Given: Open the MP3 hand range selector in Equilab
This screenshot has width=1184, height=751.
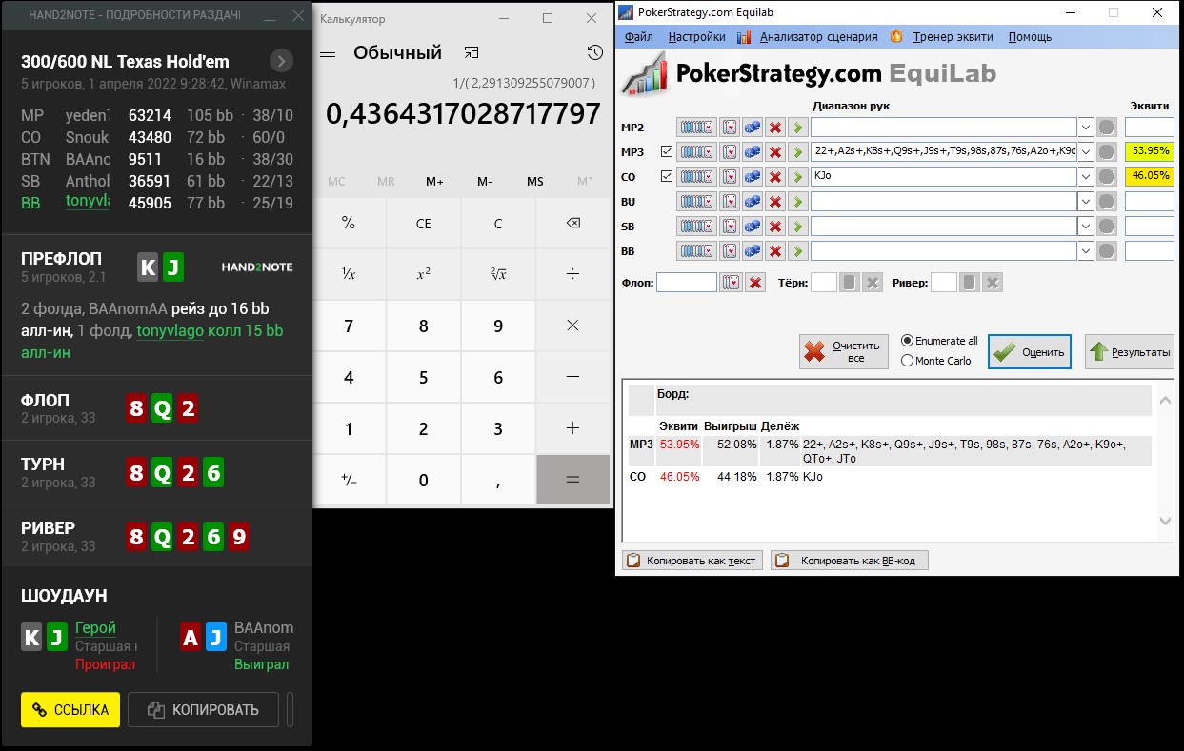Looking at the screenshot, I should [696, 151].
